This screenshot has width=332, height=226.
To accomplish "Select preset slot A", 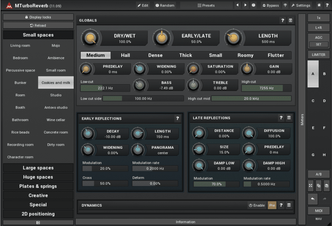I will point(313,74).
